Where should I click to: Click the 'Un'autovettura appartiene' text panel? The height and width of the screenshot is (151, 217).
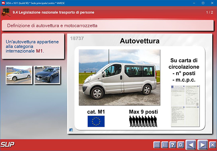33,46
